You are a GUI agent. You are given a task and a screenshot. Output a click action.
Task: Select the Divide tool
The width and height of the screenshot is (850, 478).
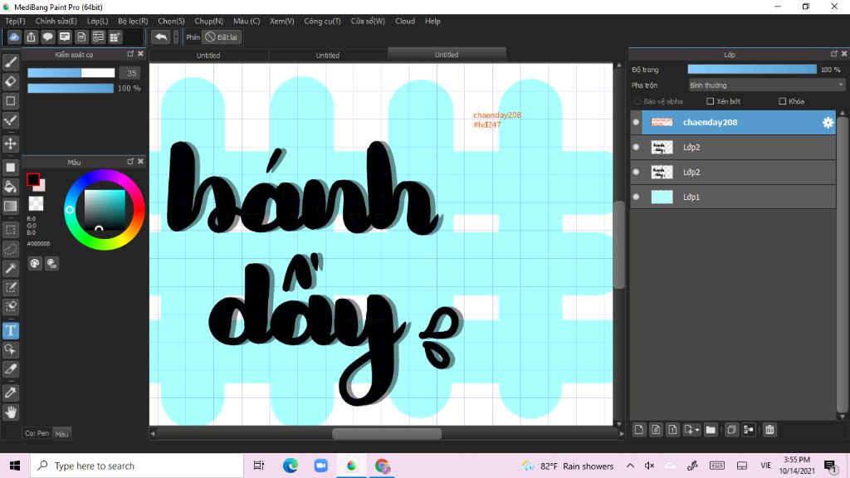click(10, 369)
